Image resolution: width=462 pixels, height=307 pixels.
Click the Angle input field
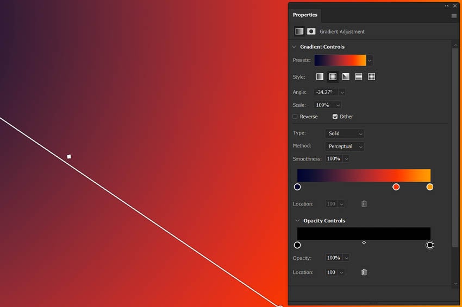point(326,92)
